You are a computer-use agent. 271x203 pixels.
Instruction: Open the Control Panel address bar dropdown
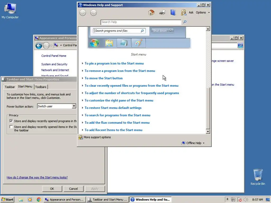(61, 45)
